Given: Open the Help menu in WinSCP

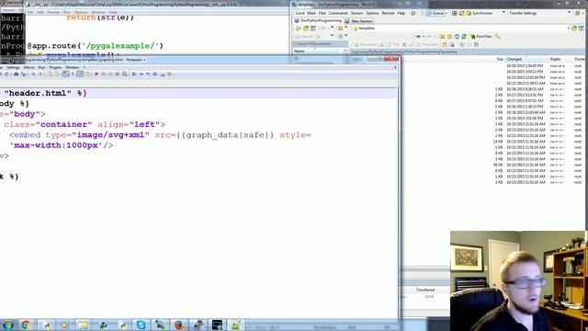Looking at the screenshot, I should [x=401, y=13].
